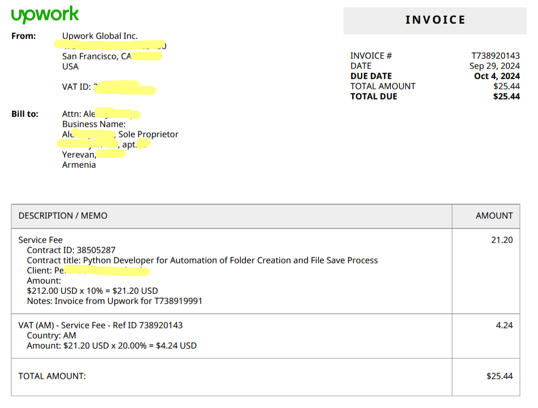Click the date Sep 29, 2024
This screenshot has height=408, width=538.
tap(494, 66)
